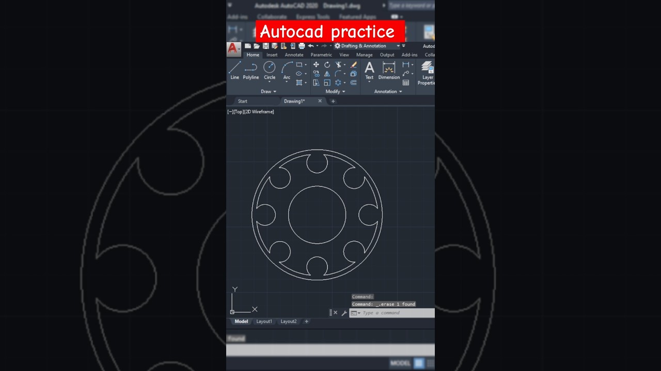Switch to the Model tab
The width and height of the screenshot is (661, 371).
[241, 322]
